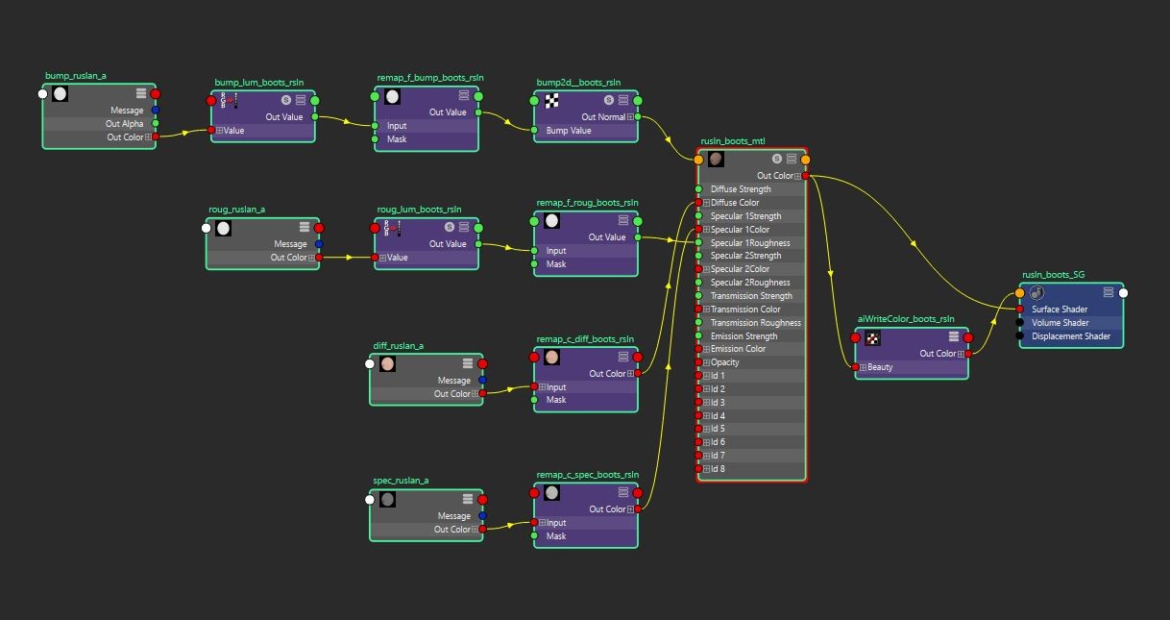Image resolution: width=1170 pixels, height=620 pixels.
Task: Click view mode icon on rusln_boots_SG node
Action: click(1108, 292)
